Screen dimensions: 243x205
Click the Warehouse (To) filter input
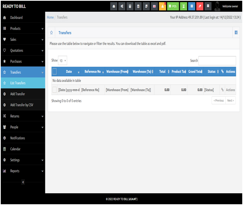[x=142, y=90]
